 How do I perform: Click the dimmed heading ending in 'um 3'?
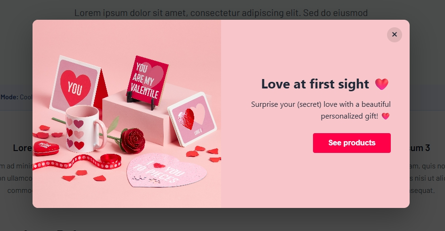pos(420,148)
